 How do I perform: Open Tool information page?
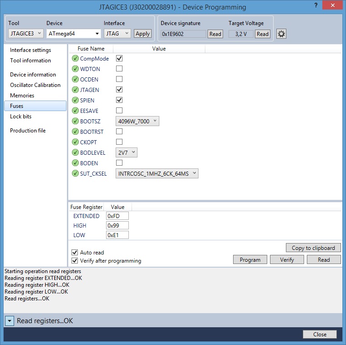pyautogui.click(x=31, y=61)
